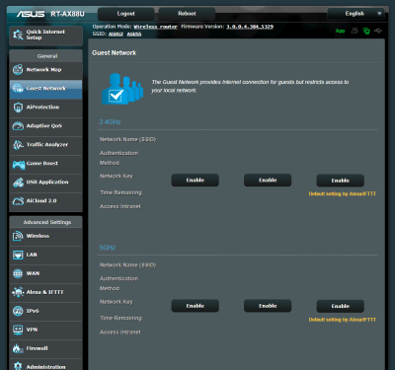
Task: Click the Firewall flame icon
Action: click(x=18, y=348)
